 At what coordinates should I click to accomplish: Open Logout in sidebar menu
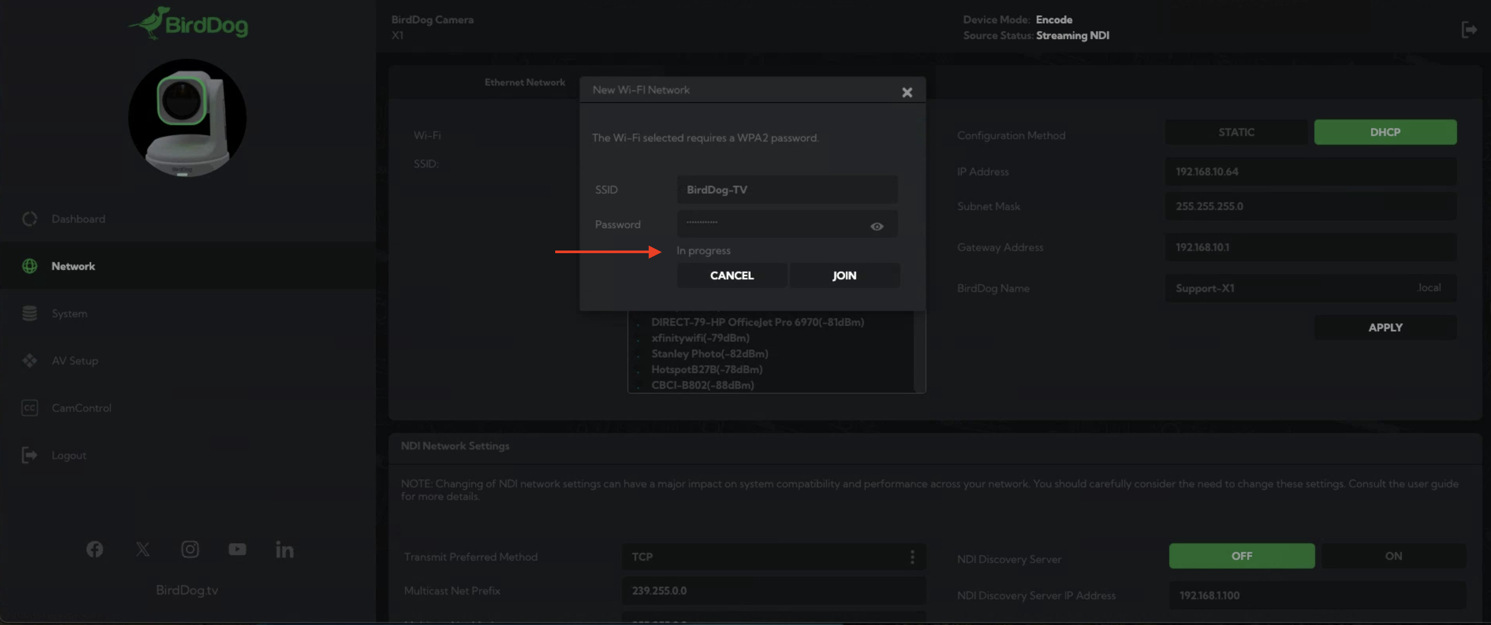(x=69, y=455)
